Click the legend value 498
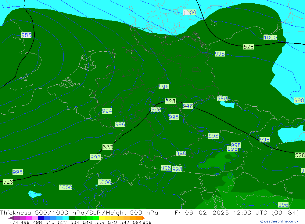The width and height of the screenshot is (305, 224). point(37,222)
